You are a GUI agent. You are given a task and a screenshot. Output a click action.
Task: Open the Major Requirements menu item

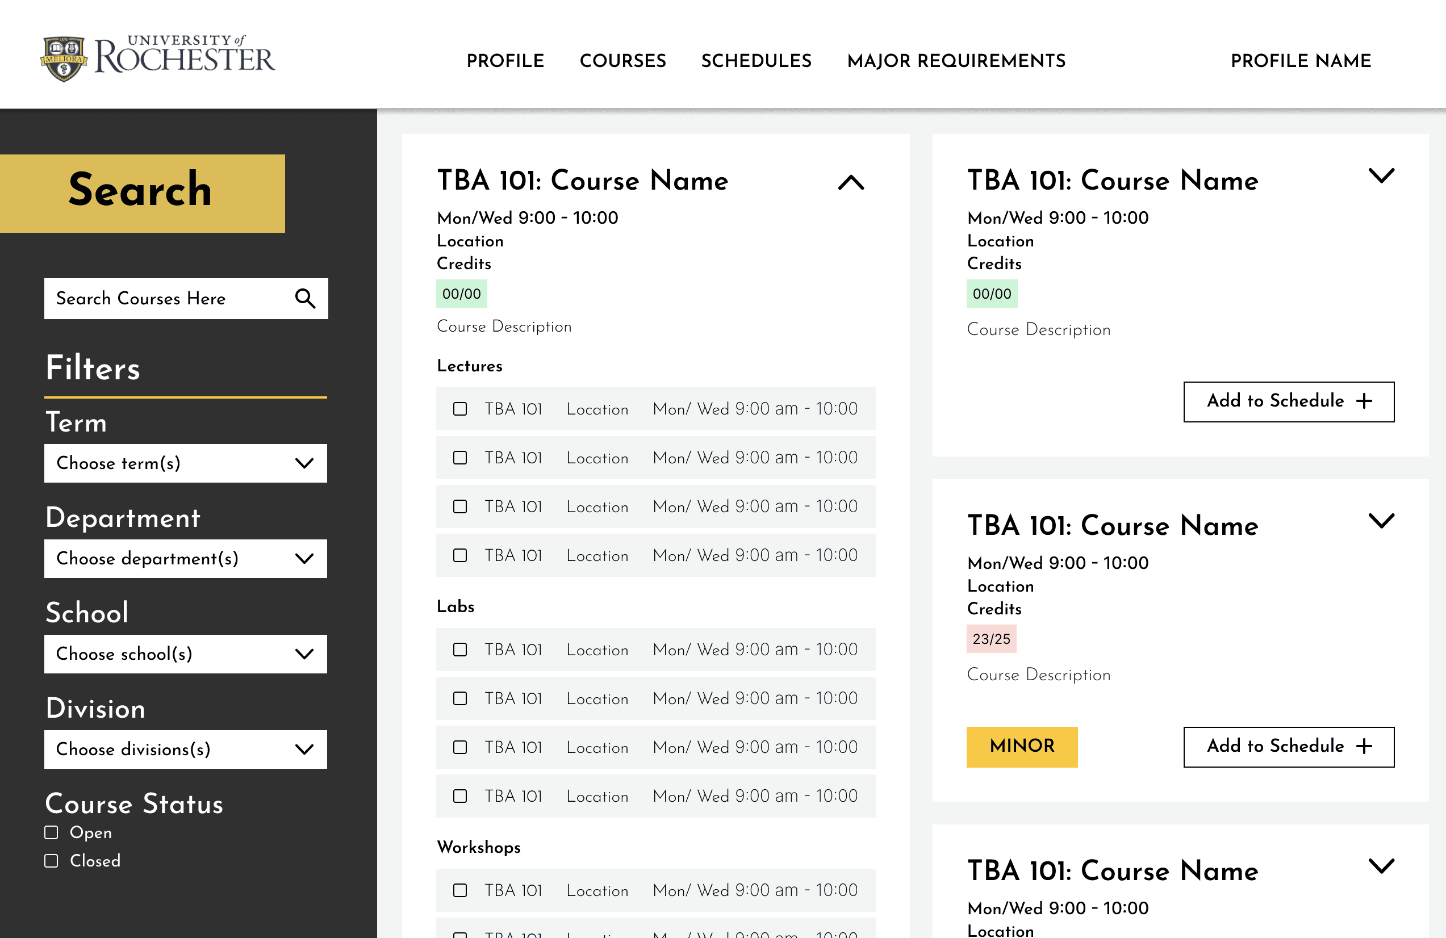click(x=956, y=61)
